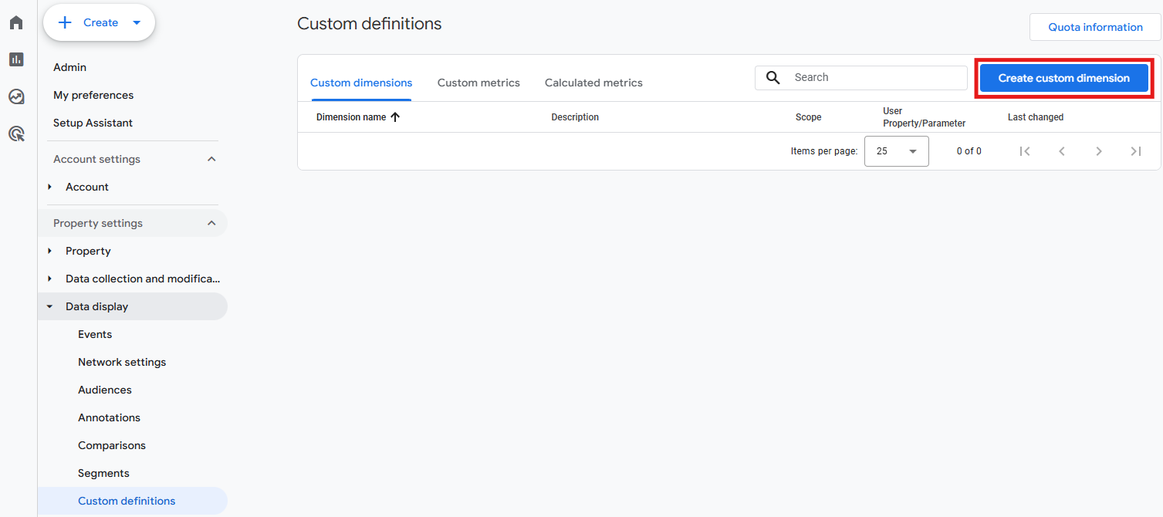Image resolution: width=1163 pixels, height=517 pixels.
Task: Click the Custom definitions page title
Action: pos(370,24)
